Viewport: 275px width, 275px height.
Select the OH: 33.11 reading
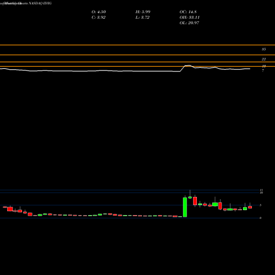pos(189,18)
